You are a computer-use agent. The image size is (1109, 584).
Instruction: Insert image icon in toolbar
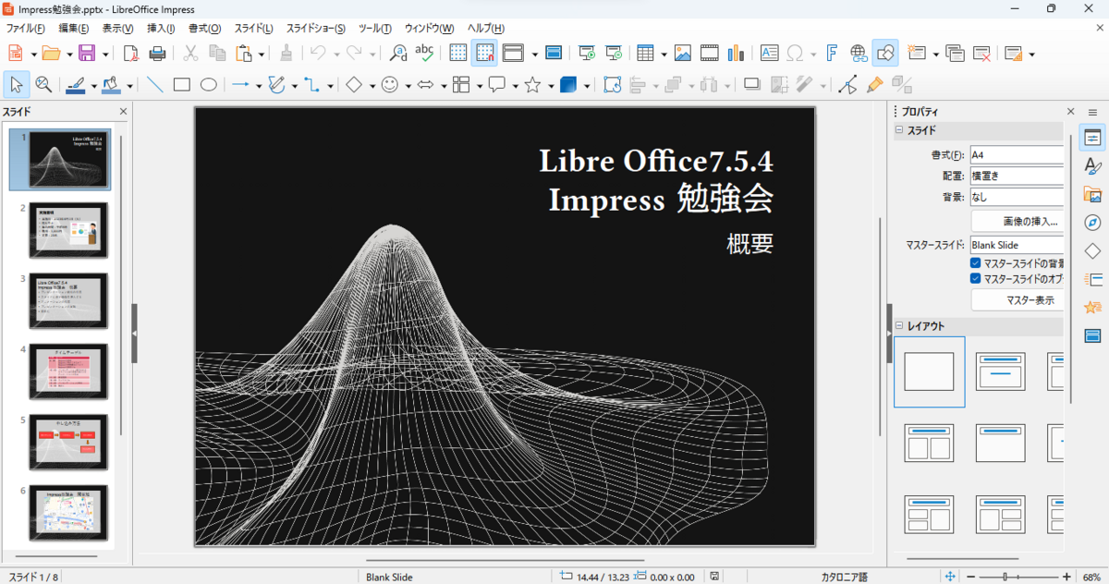pos(683,53)
